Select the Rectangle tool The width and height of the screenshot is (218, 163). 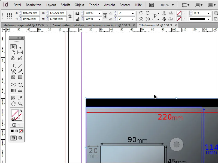point(20,77)
